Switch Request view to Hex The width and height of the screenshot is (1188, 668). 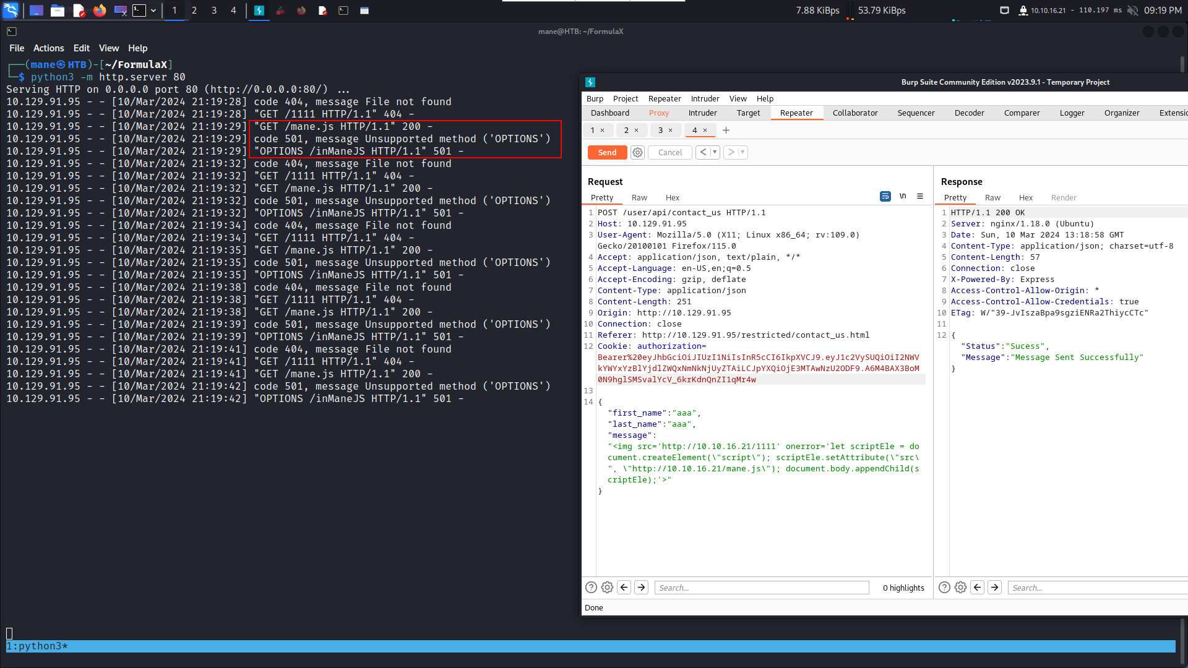672,197
